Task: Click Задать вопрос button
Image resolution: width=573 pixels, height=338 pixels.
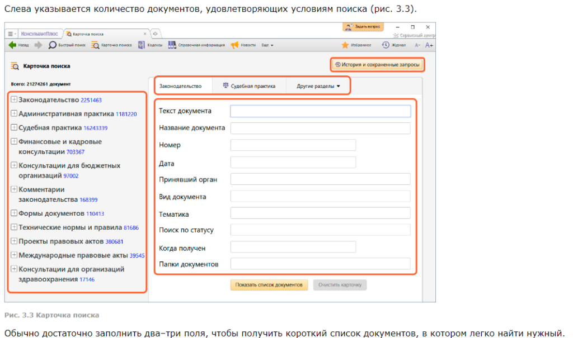Action: pyautogui.click(x=363, y=27)
